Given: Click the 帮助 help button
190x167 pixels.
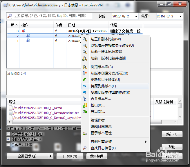Looking at the screenshot, I should click(172, 147).
